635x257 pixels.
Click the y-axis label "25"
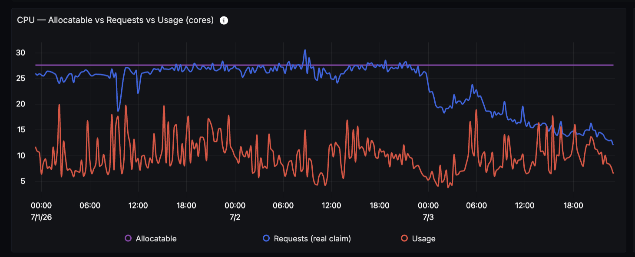21,79
